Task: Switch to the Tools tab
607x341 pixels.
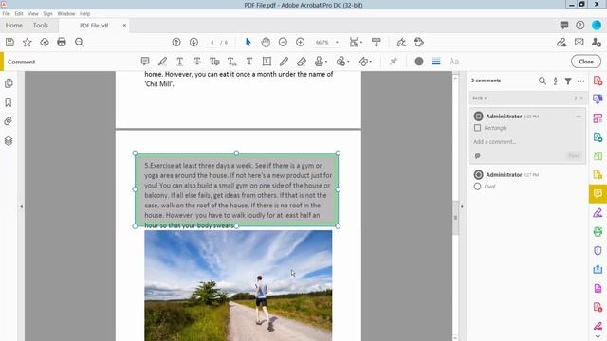Action: point(41,26)
